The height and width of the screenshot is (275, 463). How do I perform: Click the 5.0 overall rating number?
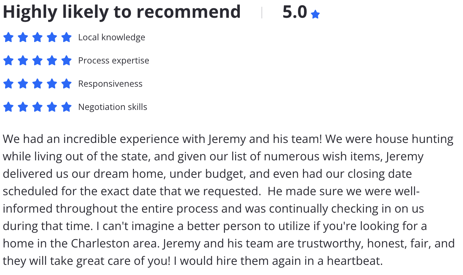(295, 12)
